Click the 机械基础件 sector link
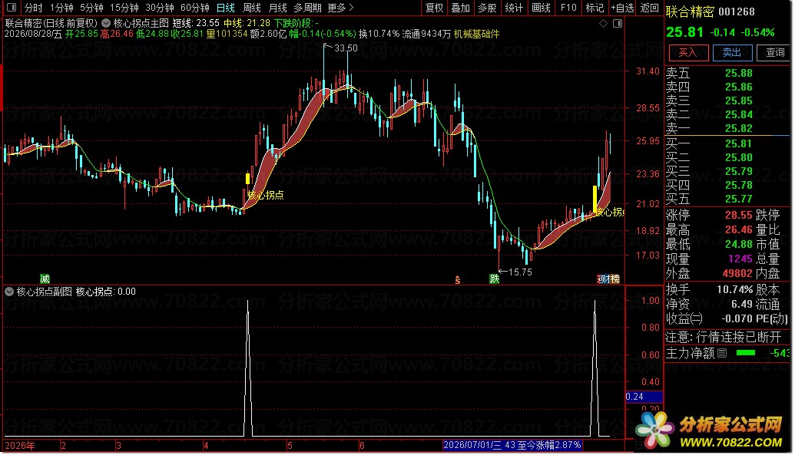The height and width of the screenshot is (455, 795). click(x=476, y=34)
